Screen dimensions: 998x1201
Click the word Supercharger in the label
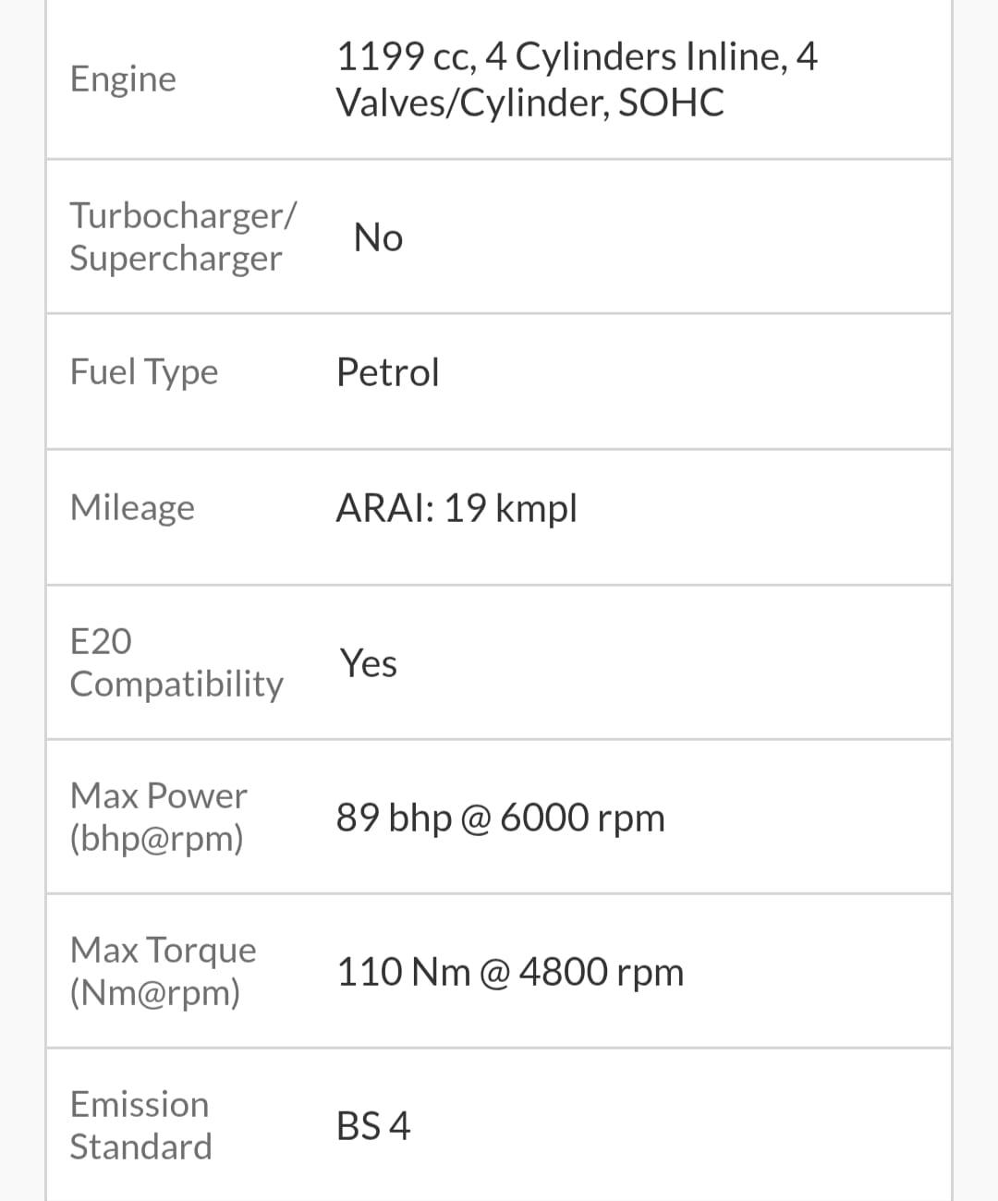tap(176, 259)
